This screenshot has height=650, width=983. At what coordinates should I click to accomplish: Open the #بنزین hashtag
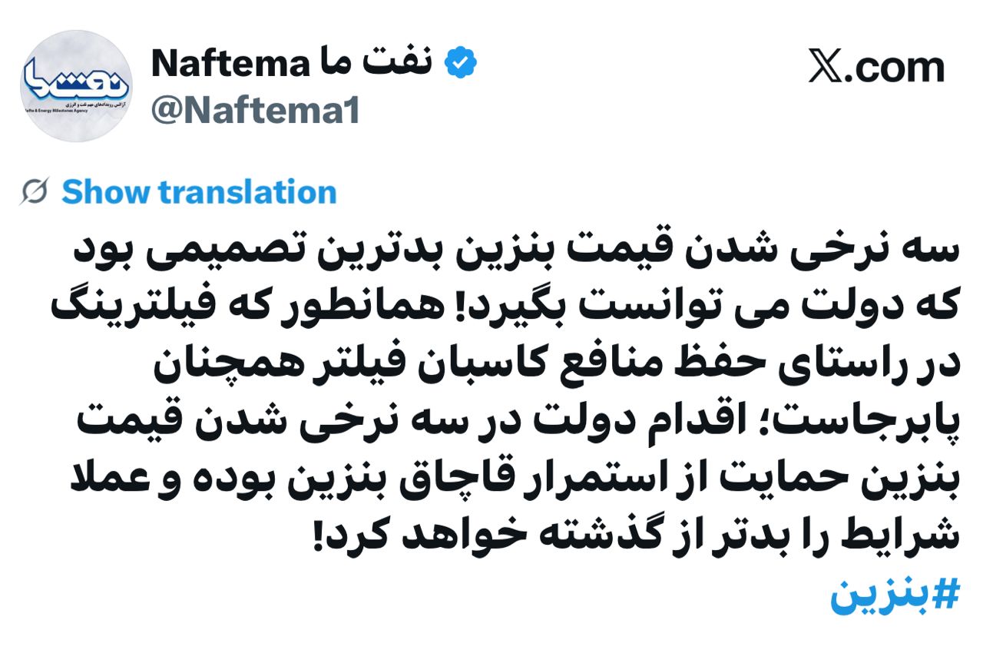click(x=895, y=595)
